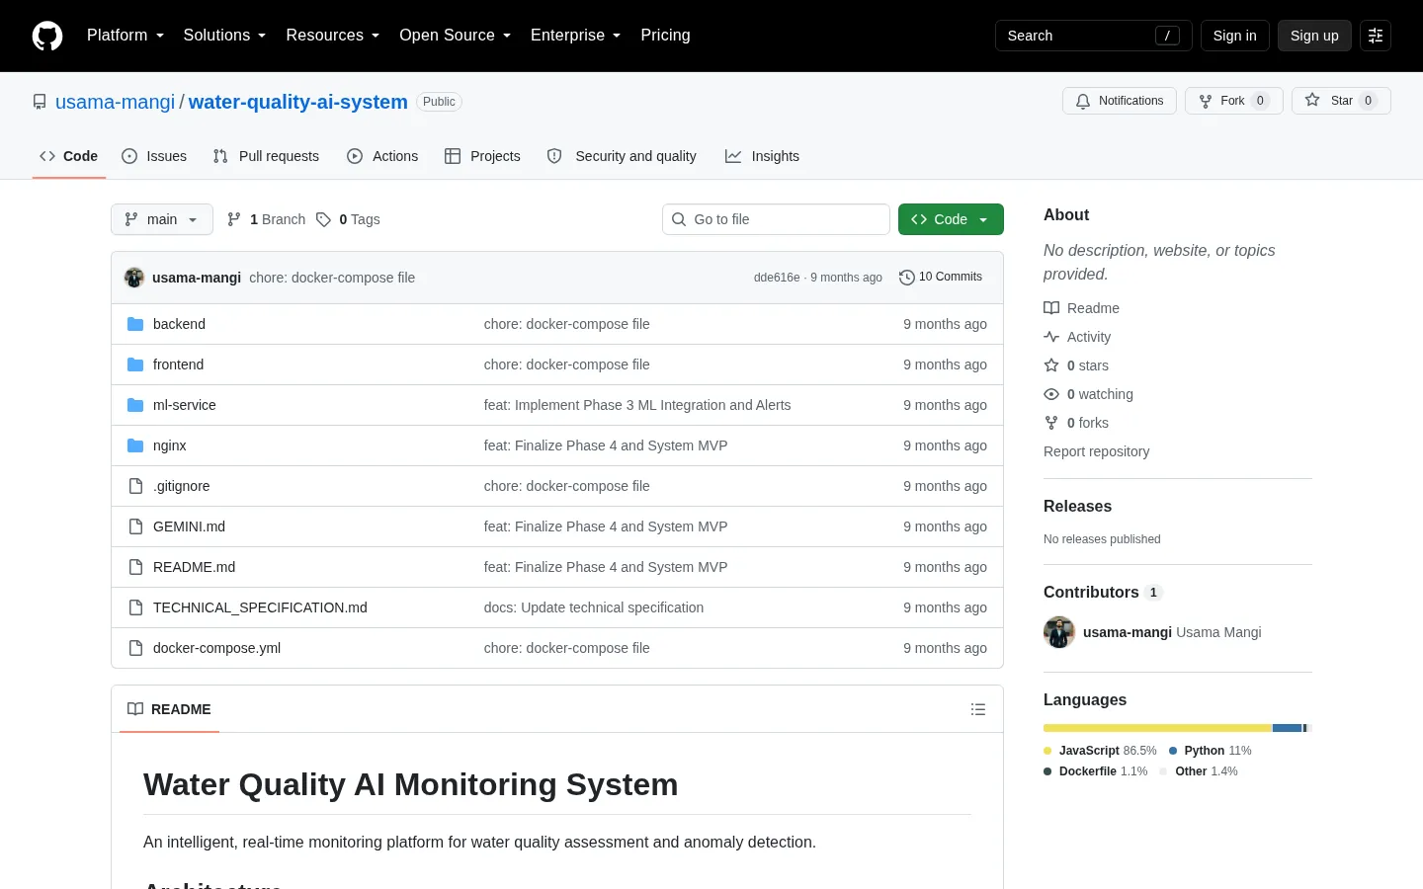Fork this repository

(1233, 101)
